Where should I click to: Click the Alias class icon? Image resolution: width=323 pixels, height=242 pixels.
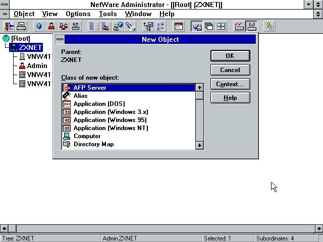67,96
